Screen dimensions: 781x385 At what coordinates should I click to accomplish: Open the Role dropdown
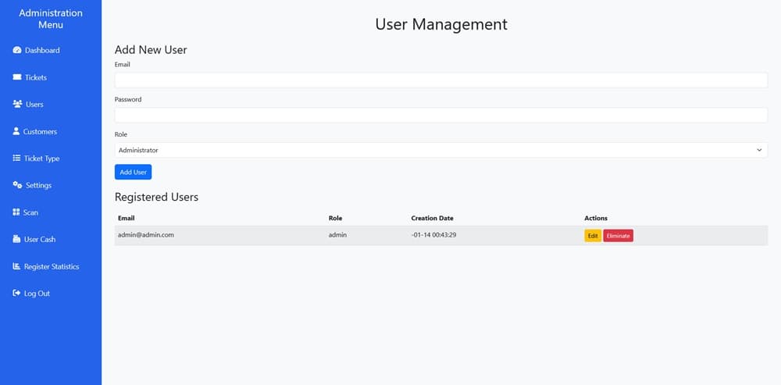pos(440,150)
